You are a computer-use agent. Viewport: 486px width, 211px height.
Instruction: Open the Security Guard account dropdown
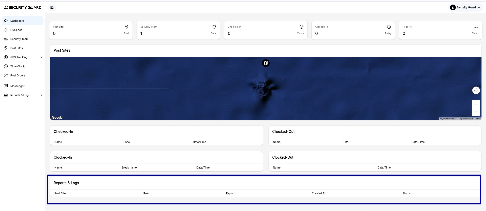[x=465, y=8]
